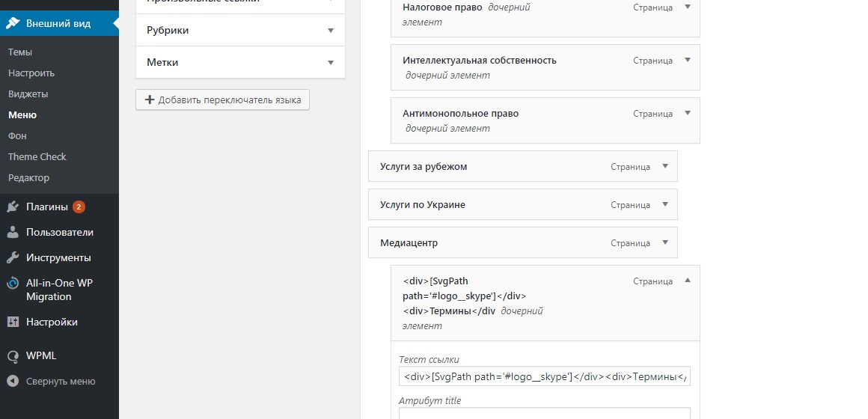Click the Свернуть меню arrow icon
The width and height of the screenshot is (868, 419).
pos(13,381)
